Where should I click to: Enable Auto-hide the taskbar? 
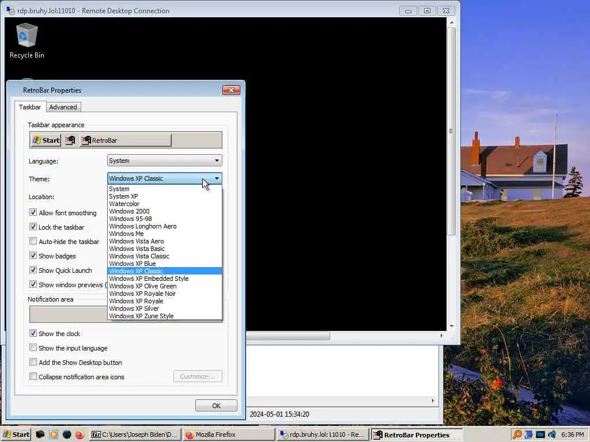click(33, 241)
